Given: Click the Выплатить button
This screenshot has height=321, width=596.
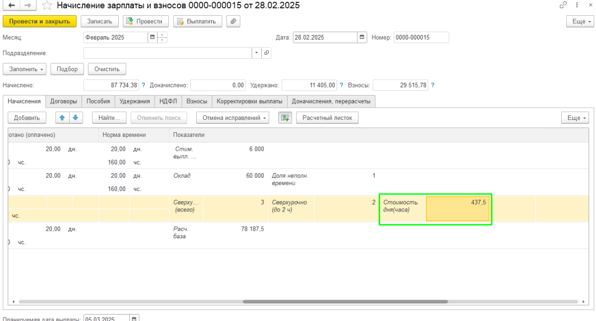Looking at the screenshot, I should point(198,22).
